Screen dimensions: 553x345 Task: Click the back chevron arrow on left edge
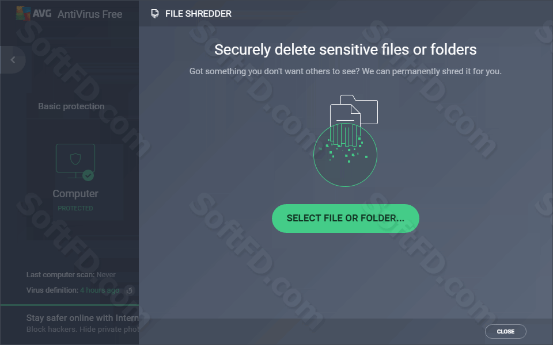(13, 60)
